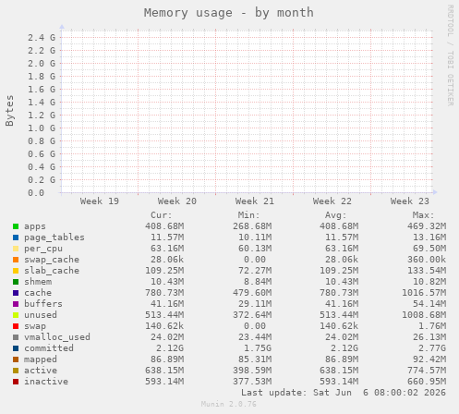Click the apps Cur value 408.68M

[x=164, y=226]
